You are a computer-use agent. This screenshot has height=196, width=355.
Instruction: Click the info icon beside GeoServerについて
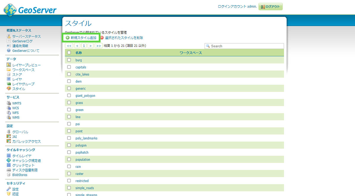(x=9, y=51)
